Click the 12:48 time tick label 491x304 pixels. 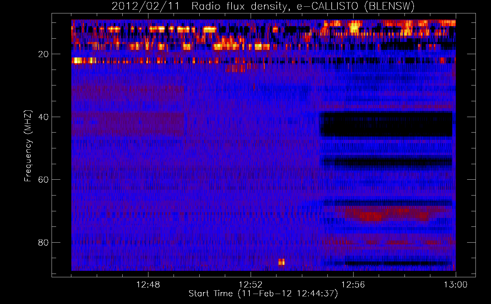[x=148, y=285]
